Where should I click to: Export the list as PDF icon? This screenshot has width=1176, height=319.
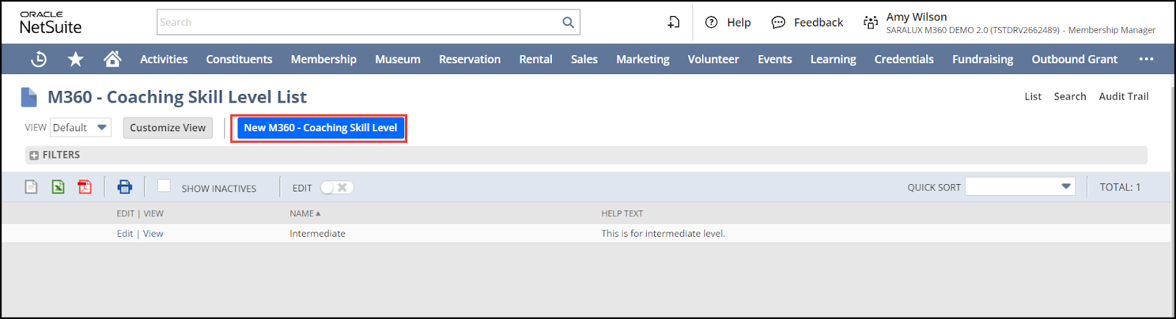click(x=85, y=188)
